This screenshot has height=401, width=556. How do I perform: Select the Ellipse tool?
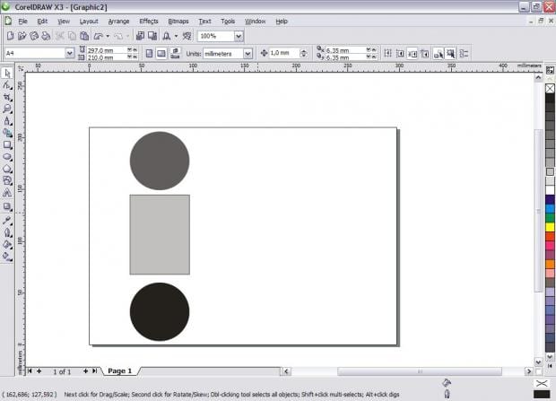[x=7, y=157]
